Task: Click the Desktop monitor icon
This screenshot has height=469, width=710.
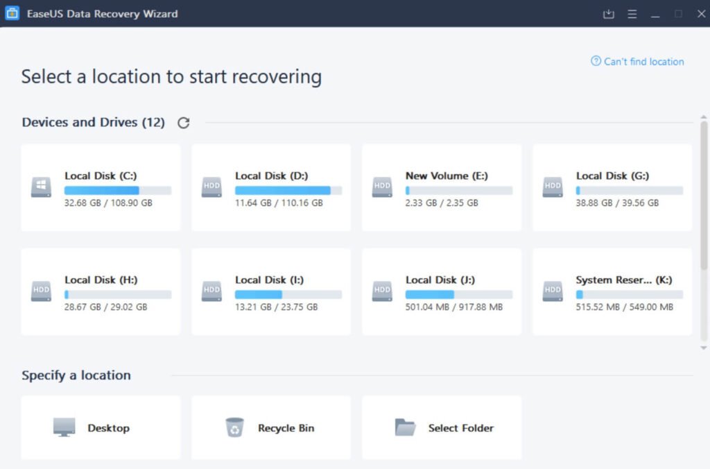Action: click(64, 427)
